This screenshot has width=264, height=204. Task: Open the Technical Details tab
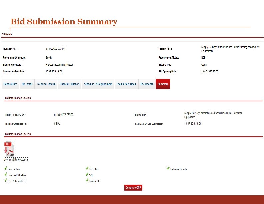coord(46,84)
